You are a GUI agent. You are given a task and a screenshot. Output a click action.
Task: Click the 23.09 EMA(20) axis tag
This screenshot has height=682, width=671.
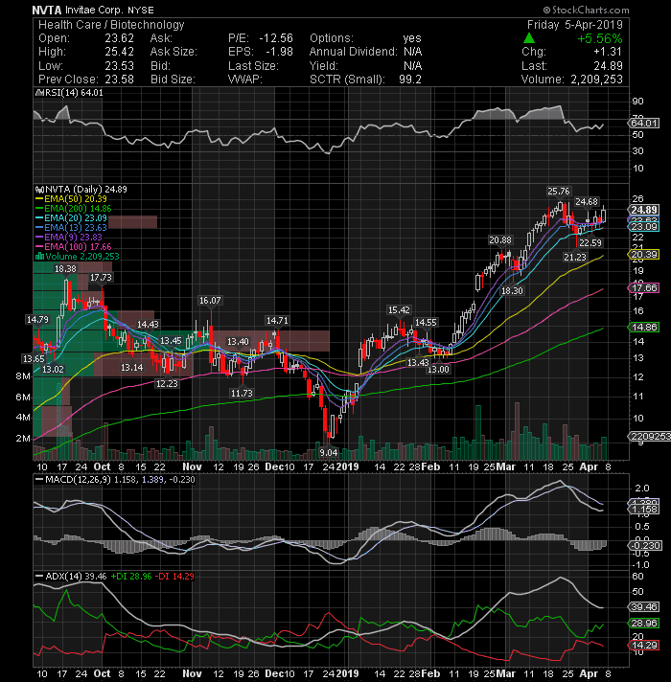pos(644,227)
